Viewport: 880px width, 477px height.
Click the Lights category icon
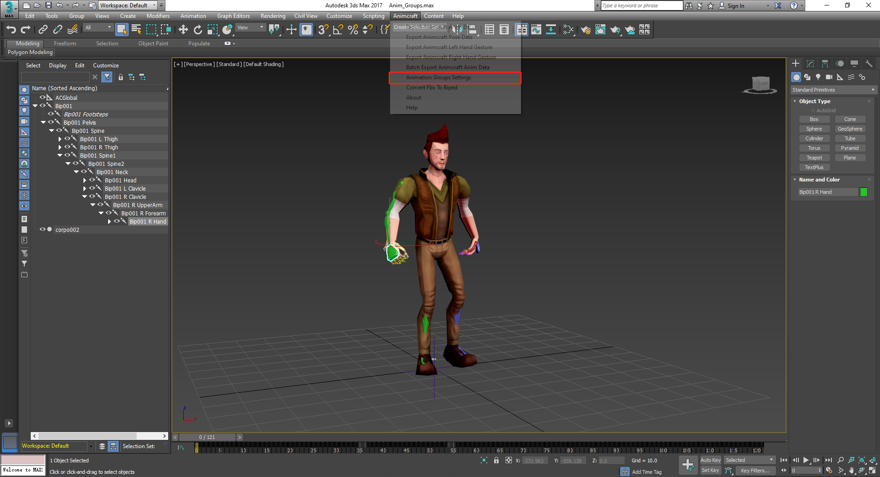(x=818, y=77)
